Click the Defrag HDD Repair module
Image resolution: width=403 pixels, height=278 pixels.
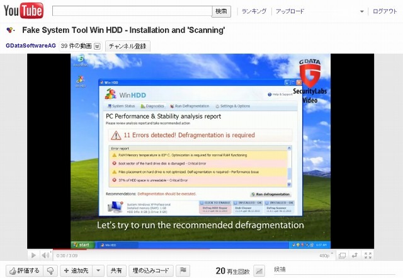coord(215,207)
